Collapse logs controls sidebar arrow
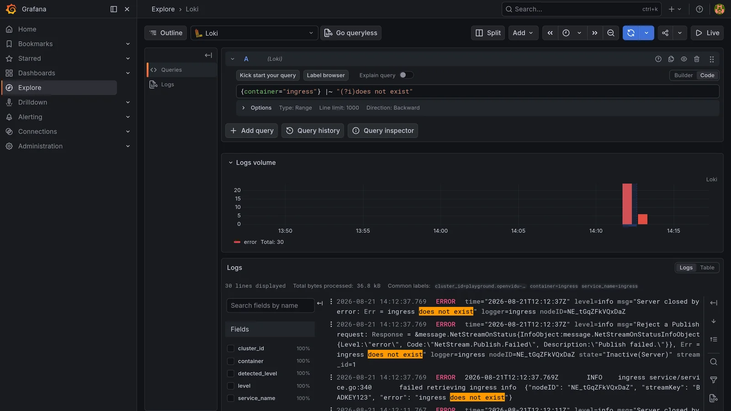This screenshot has width=731, height=411. pyautogui.click(x=714, y=303)
